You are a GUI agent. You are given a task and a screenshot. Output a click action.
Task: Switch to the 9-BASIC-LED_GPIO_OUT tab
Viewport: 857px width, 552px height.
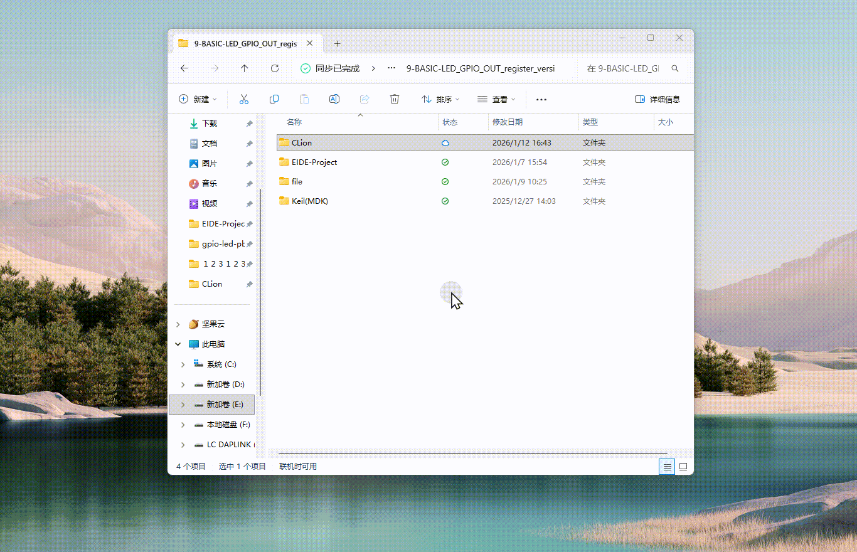(x=240, y=43)
